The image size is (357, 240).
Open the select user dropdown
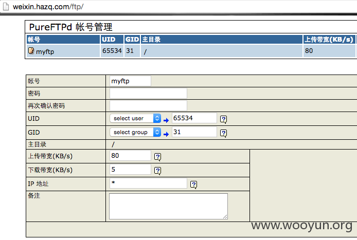coord(135,118)
